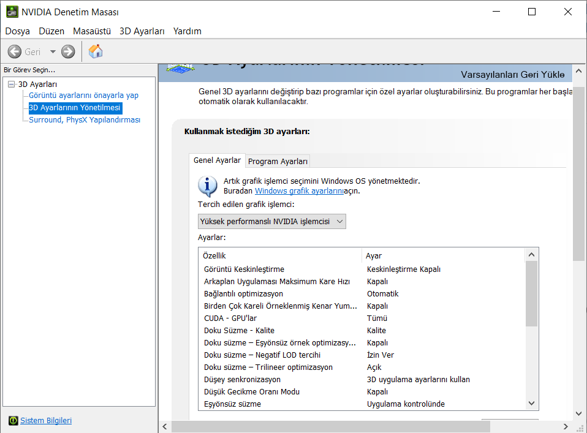Click horizontal scrollbar right arrow
The image size is (587, 433).
tap(566, 427)
